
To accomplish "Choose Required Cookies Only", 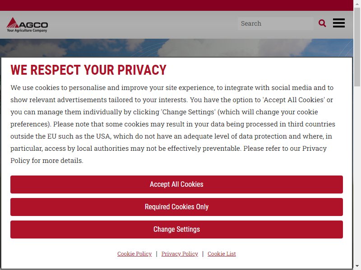I will coord(176,207).
